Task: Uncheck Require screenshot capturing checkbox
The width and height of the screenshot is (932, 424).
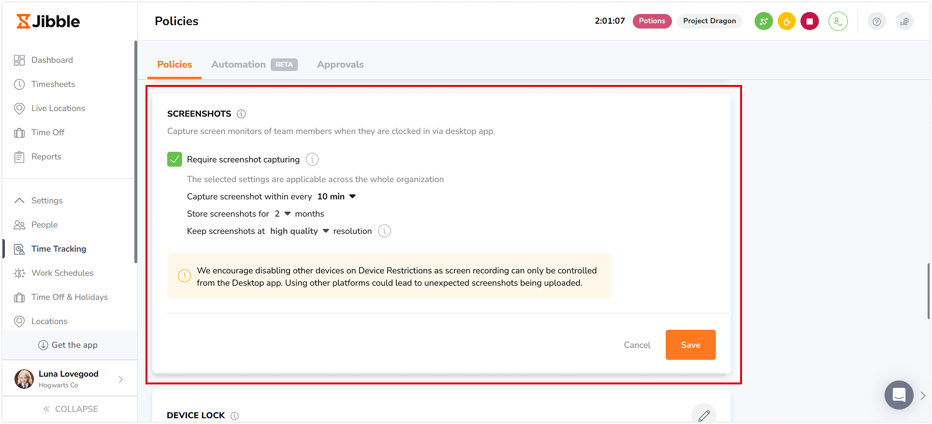Action: [x=175, y=159]
